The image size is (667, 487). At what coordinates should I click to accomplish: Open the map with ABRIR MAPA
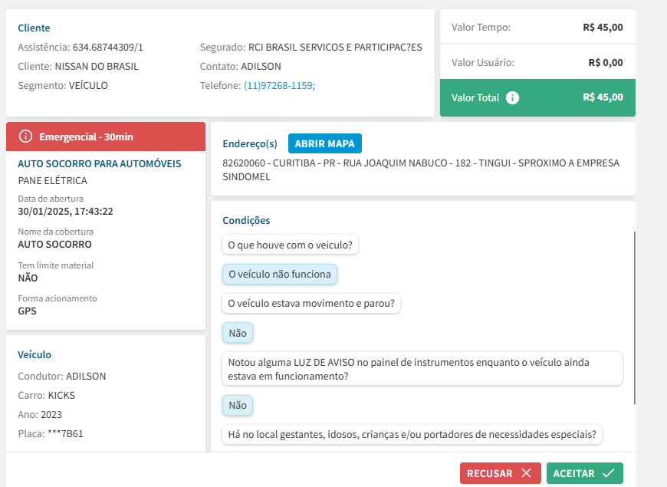pos(324,143)
